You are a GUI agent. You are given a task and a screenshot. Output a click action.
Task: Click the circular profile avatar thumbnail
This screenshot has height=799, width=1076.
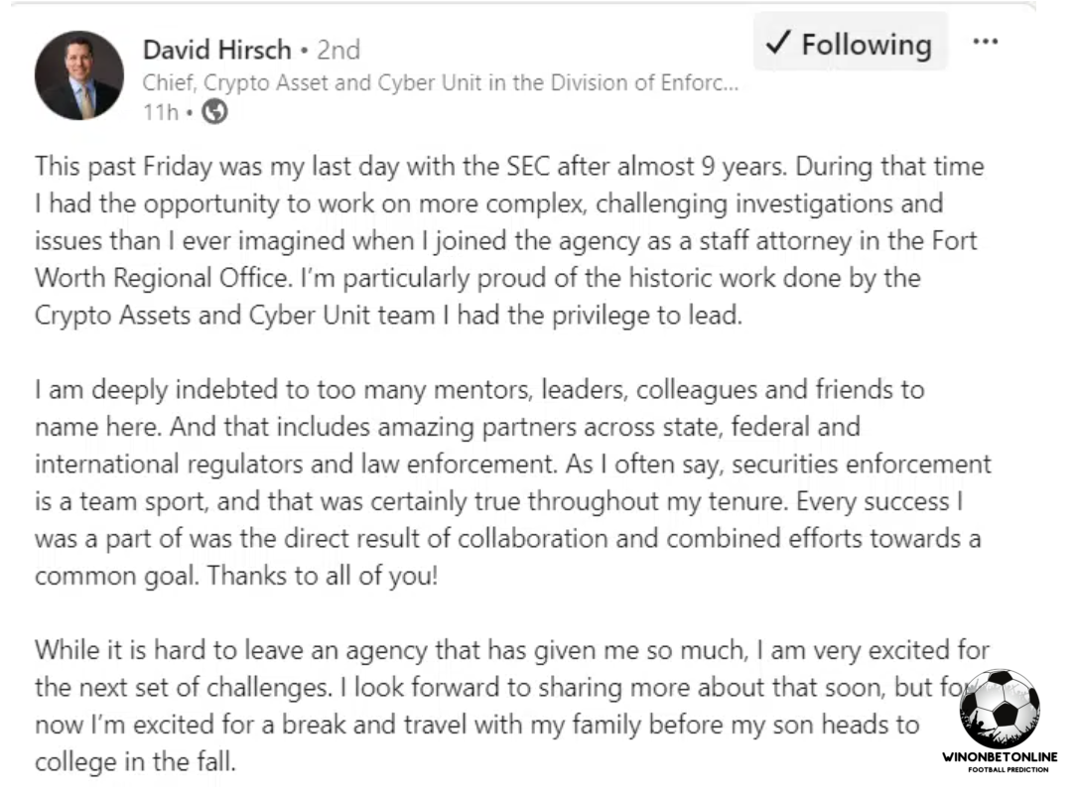(x=78, y=74)
